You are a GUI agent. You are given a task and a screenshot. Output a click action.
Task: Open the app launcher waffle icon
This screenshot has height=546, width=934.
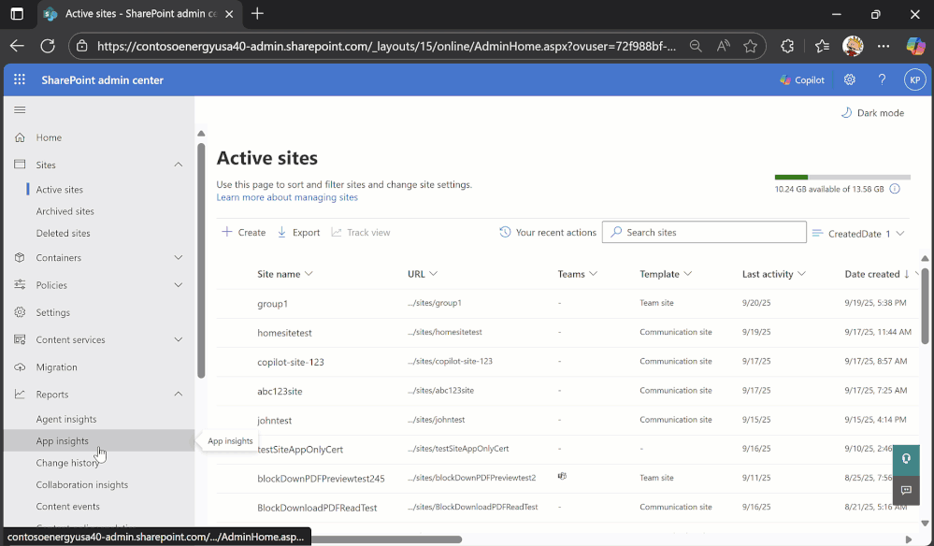coord(20,79)
